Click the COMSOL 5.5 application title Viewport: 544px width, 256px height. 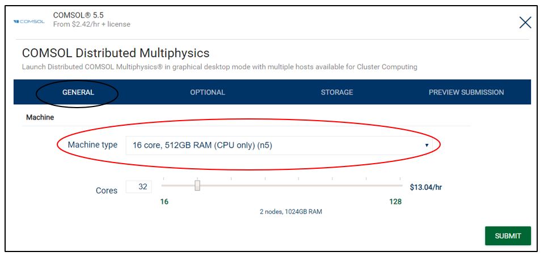(78, 15)
